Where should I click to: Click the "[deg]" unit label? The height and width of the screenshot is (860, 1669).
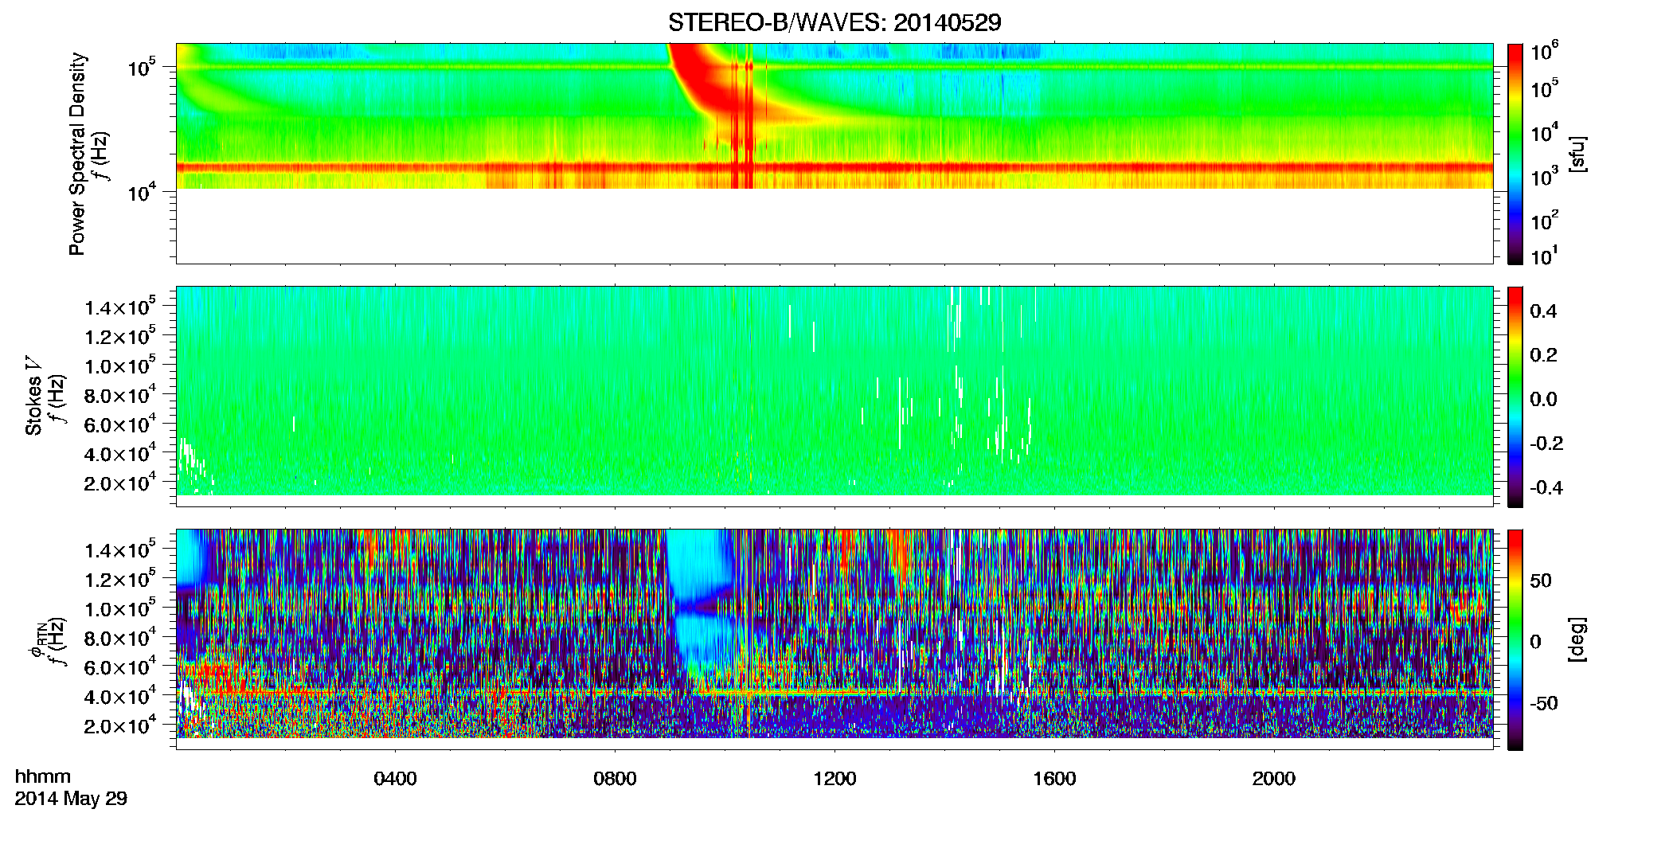1577,639
